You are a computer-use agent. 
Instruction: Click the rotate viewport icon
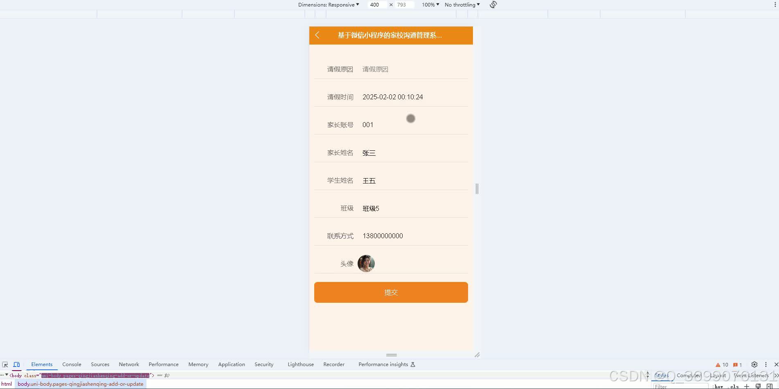(493, 4)
